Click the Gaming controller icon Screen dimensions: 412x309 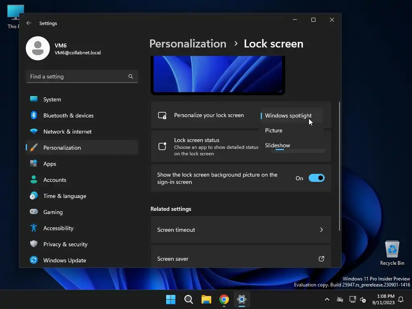pyautogui.click(x=34, y=212)
